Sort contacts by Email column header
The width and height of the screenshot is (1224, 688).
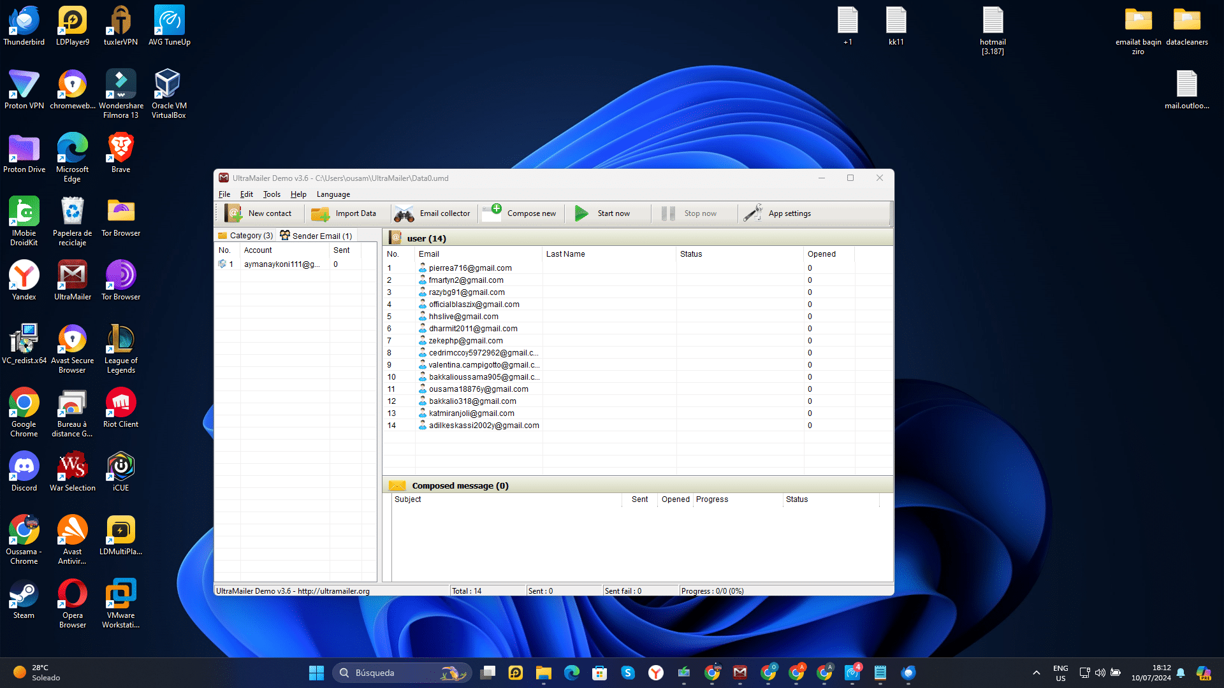click(x=479, y=254)
